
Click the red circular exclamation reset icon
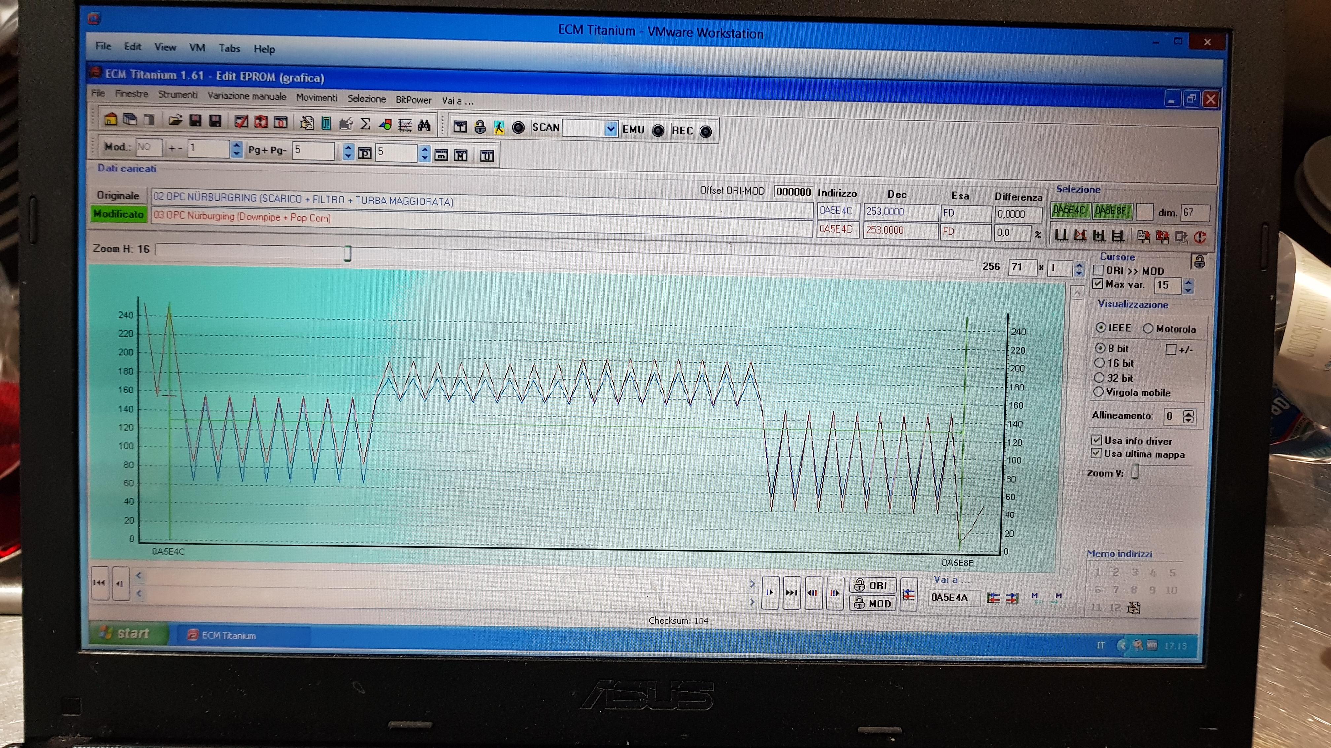tap(1200, 237)
